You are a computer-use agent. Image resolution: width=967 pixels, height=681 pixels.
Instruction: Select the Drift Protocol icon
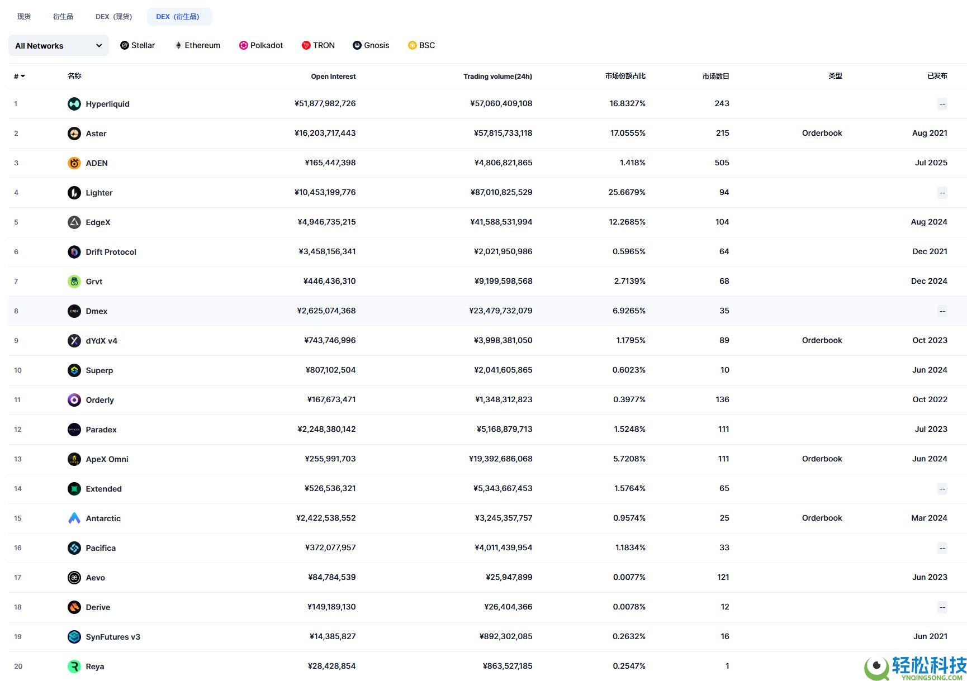[x=74, y=252]
